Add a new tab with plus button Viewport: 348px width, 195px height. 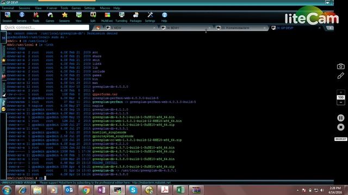click(330, 28)
